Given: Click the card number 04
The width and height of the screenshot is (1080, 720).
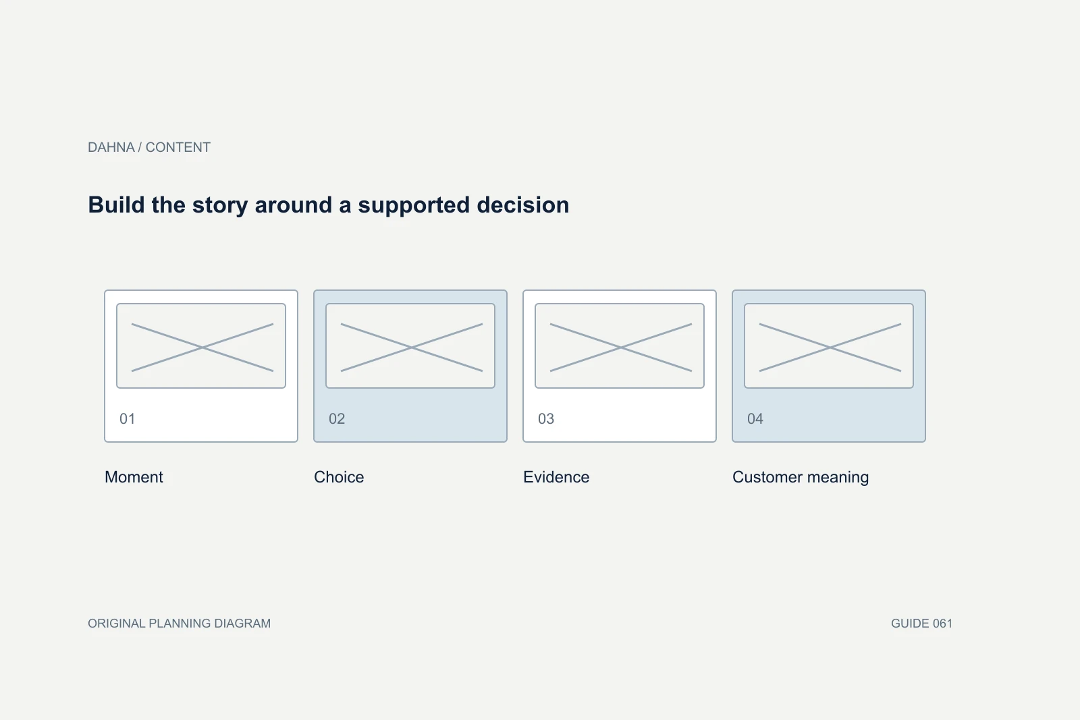Looking at the screenshot, I should tap(755, 418).
